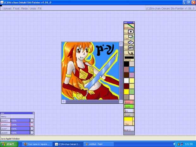Viewport: 196px width, 147px height.
Task: Click the Undo button
Action: pos(33,8)
